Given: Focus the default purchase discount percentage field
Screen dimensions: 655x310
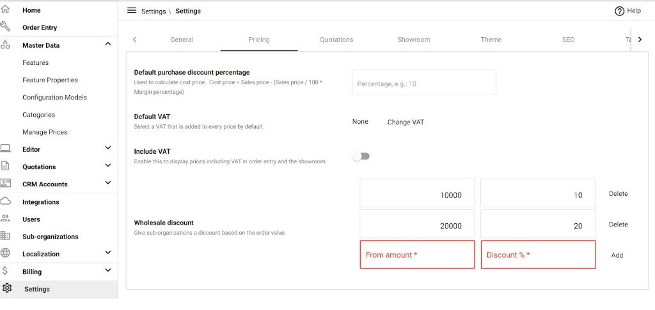Looking at the screenshot, I should point(424,82).
